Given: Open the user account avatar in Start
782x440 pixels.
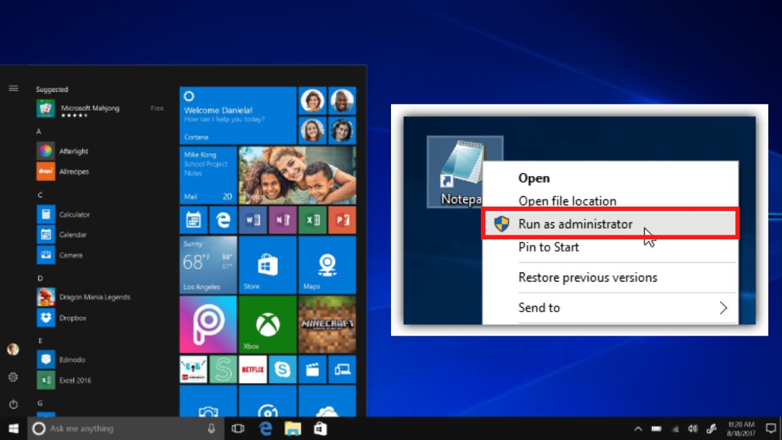Looking at the screenshot, I should tap(13, 350).
